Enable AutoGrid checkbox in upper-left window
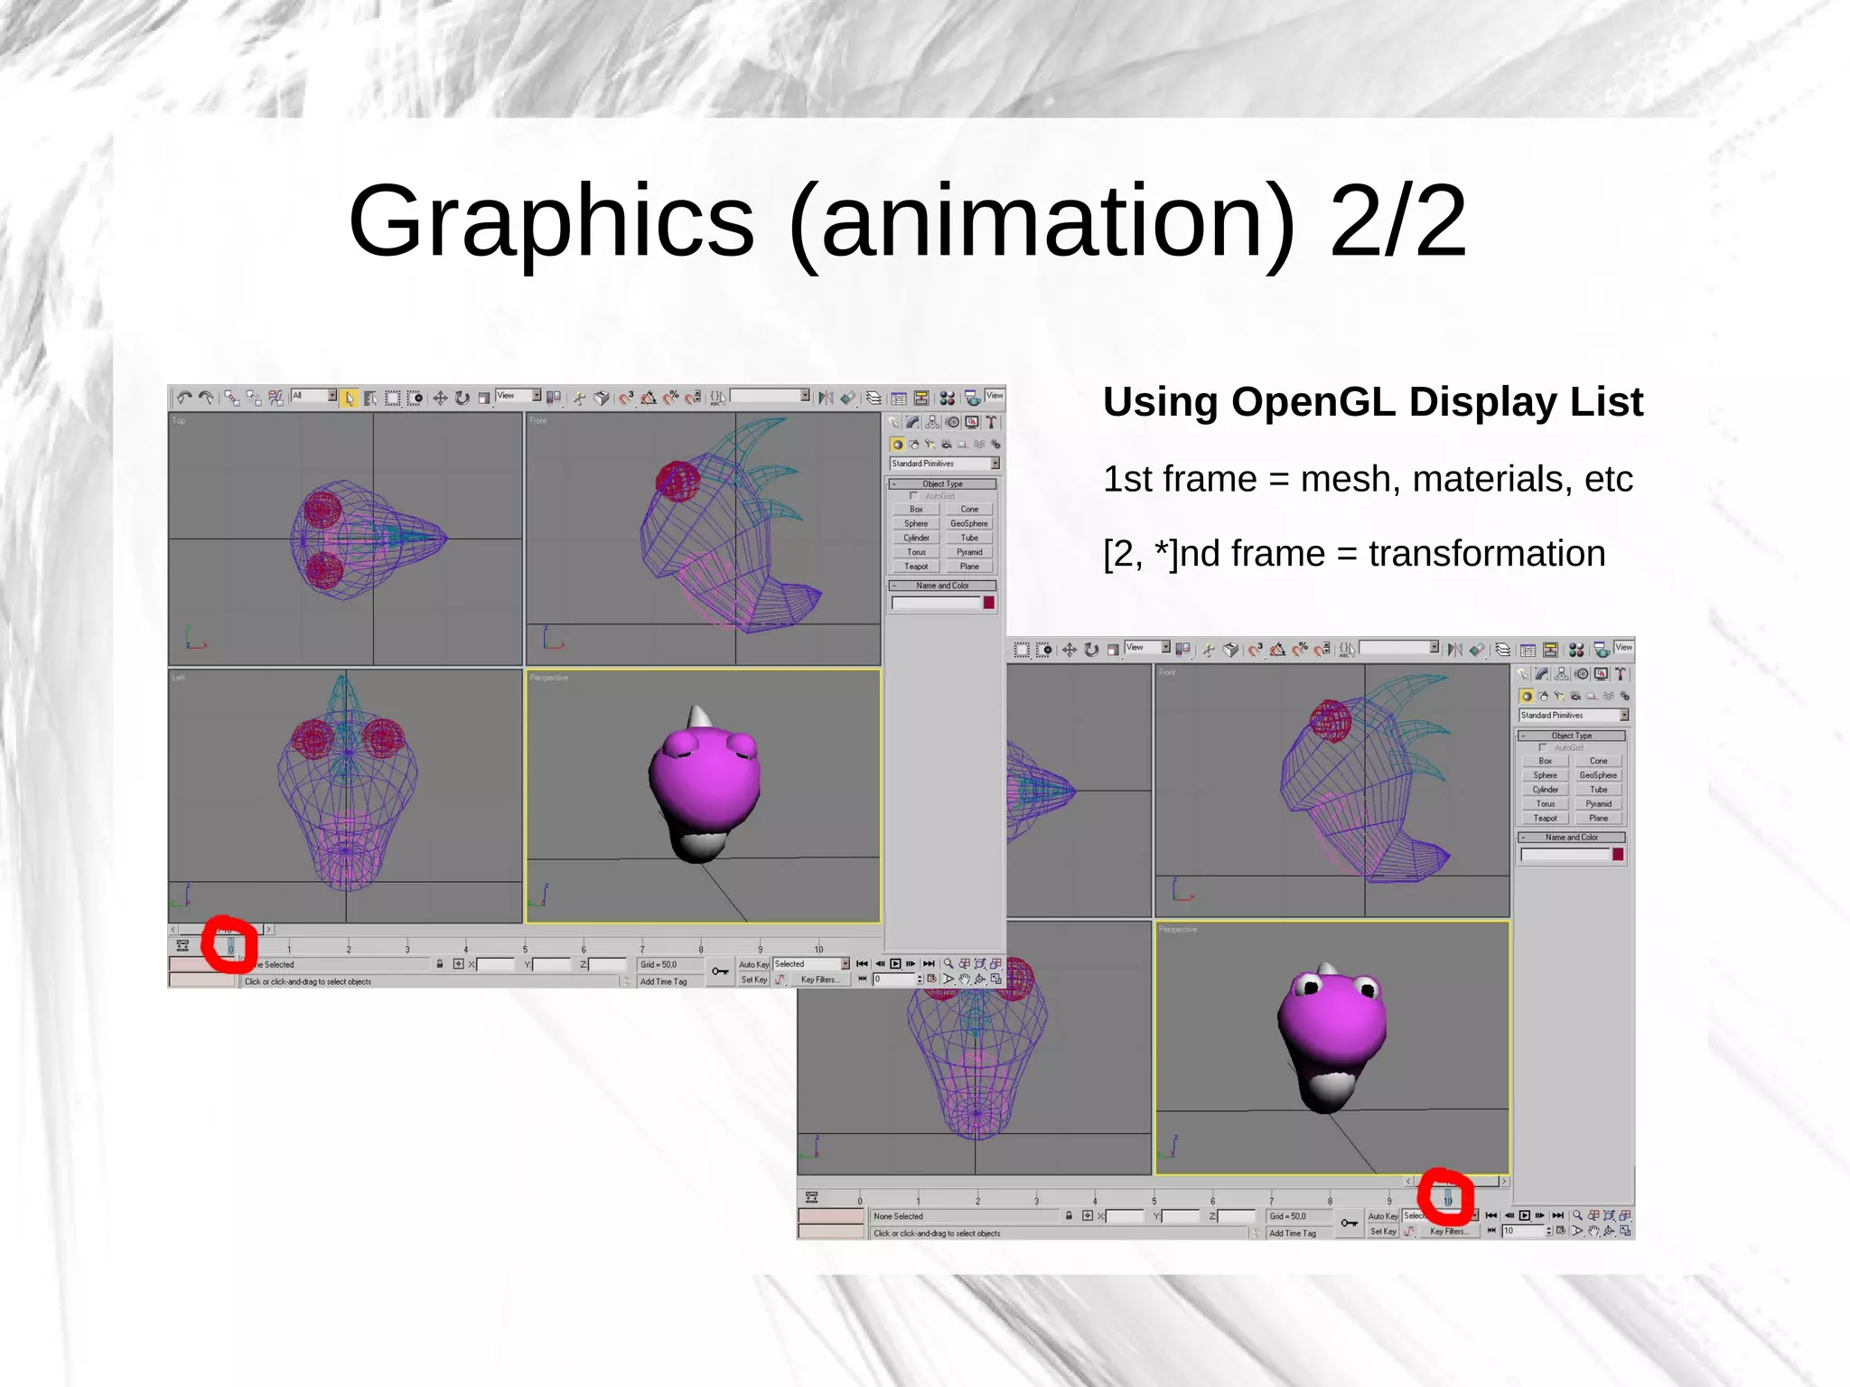This screenshot has height=1387, width=1850. (913, 496)
